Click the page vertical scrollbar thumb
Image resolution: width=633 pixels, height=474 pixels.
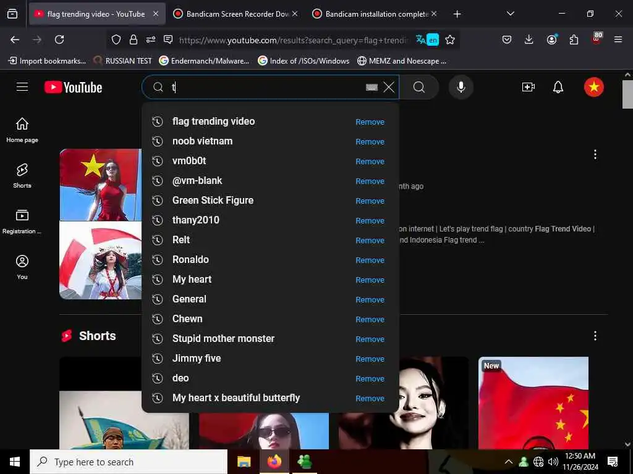[x=627, y=94]
